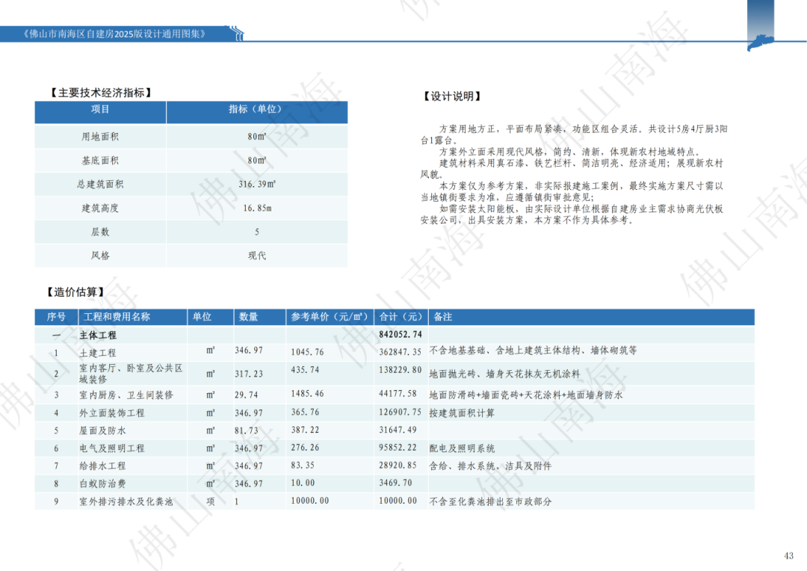
Task: Click the 指标（单位） column header
Action: coord(256,109)
